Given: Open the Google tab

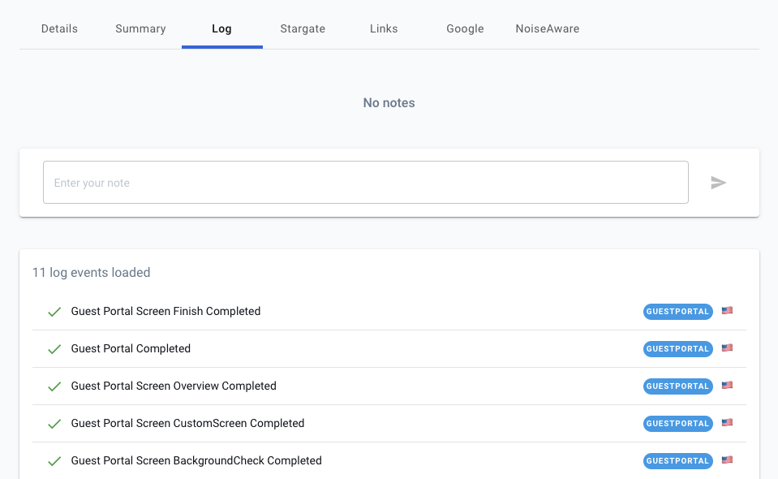Looking at the screenshot, I should pos(465,28).
